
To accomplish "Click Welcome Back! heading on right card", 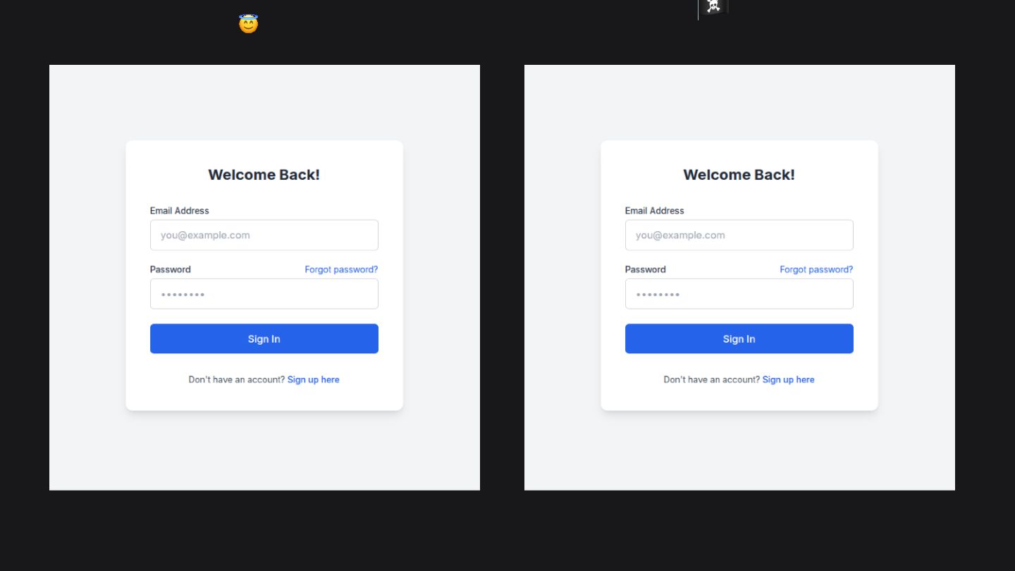I will [739, 175].
